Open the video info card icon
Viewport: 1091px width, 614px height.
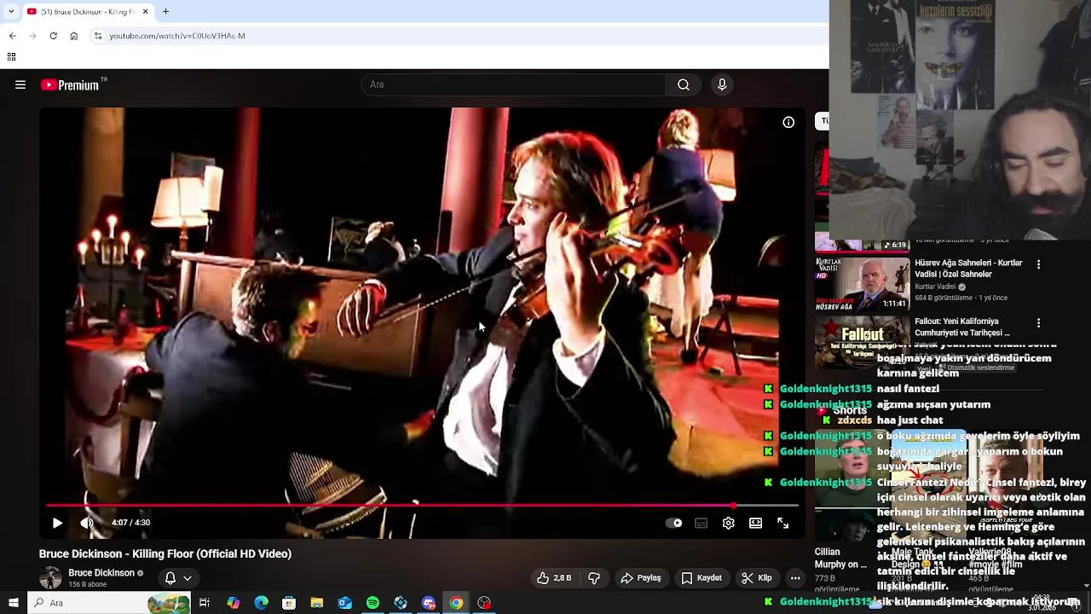788,122
